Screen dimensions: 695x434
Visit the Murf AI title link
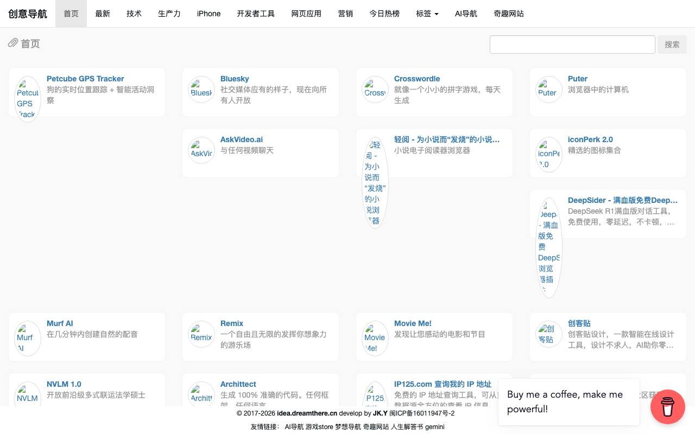pyautogui.click(x=60, y=323)
